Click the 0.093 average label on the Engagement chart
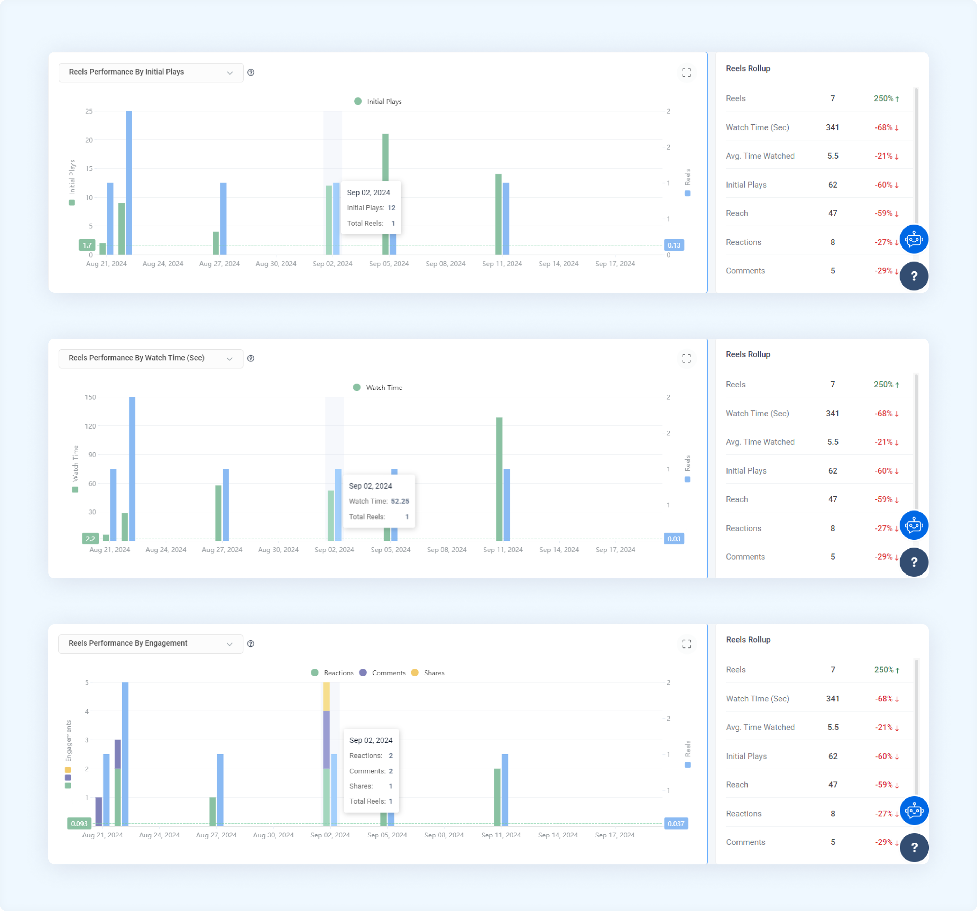This screenshot has width=977, height=911. click(x=79, y=823)
